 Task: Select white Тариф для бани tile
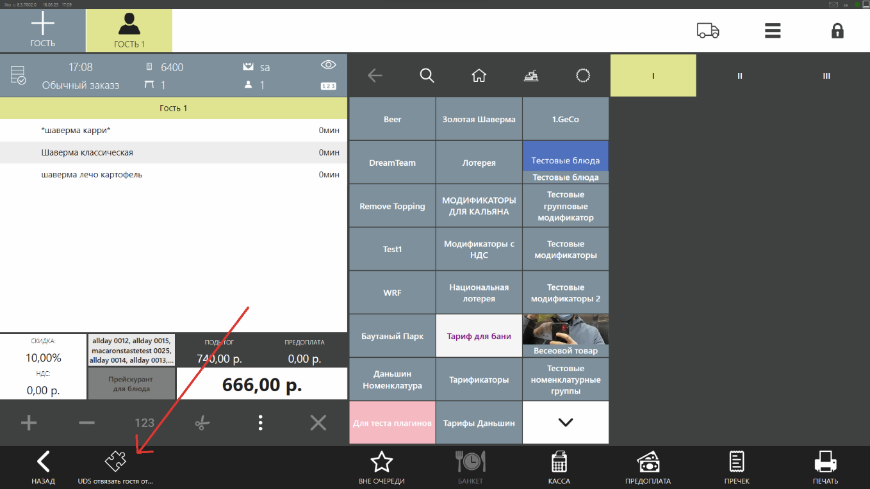click(479, 336)
